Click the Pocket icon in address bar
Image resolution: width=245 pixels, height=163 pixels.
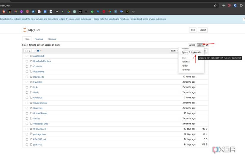pos(229,5)
